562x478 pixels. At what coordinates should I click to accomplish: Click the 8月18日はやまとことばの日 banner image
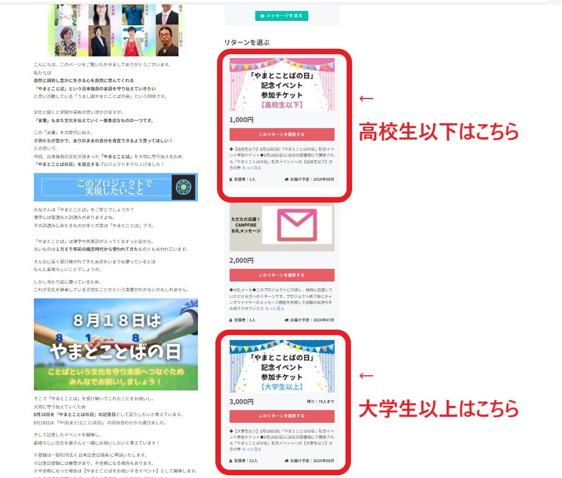click(116, 344)
